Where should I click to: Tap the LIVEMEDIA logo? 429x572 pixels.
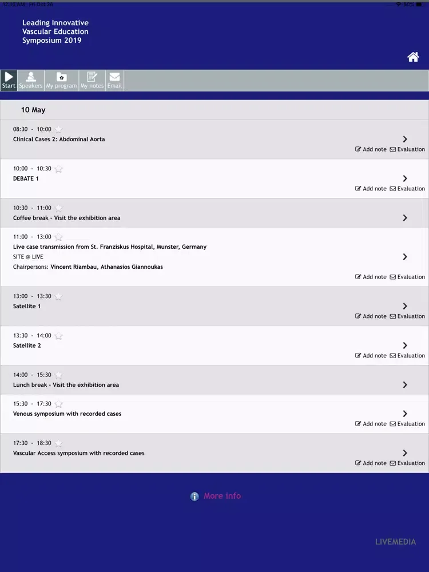click(395, 542)
